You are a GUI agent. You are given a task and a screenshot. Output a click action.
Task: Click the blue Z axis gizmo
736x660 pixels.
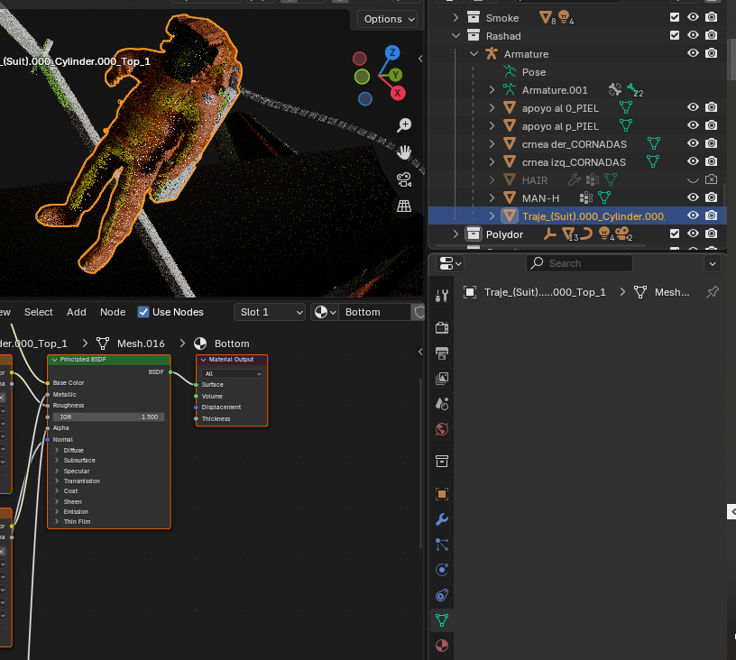(x=392, y=52)
